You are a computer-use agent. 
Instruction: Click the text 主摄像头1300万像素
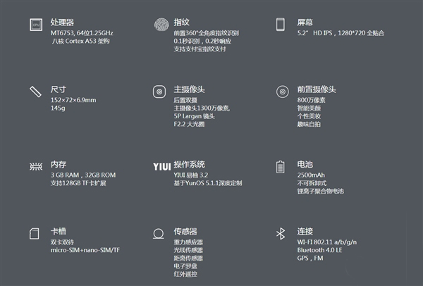[202, 108]
